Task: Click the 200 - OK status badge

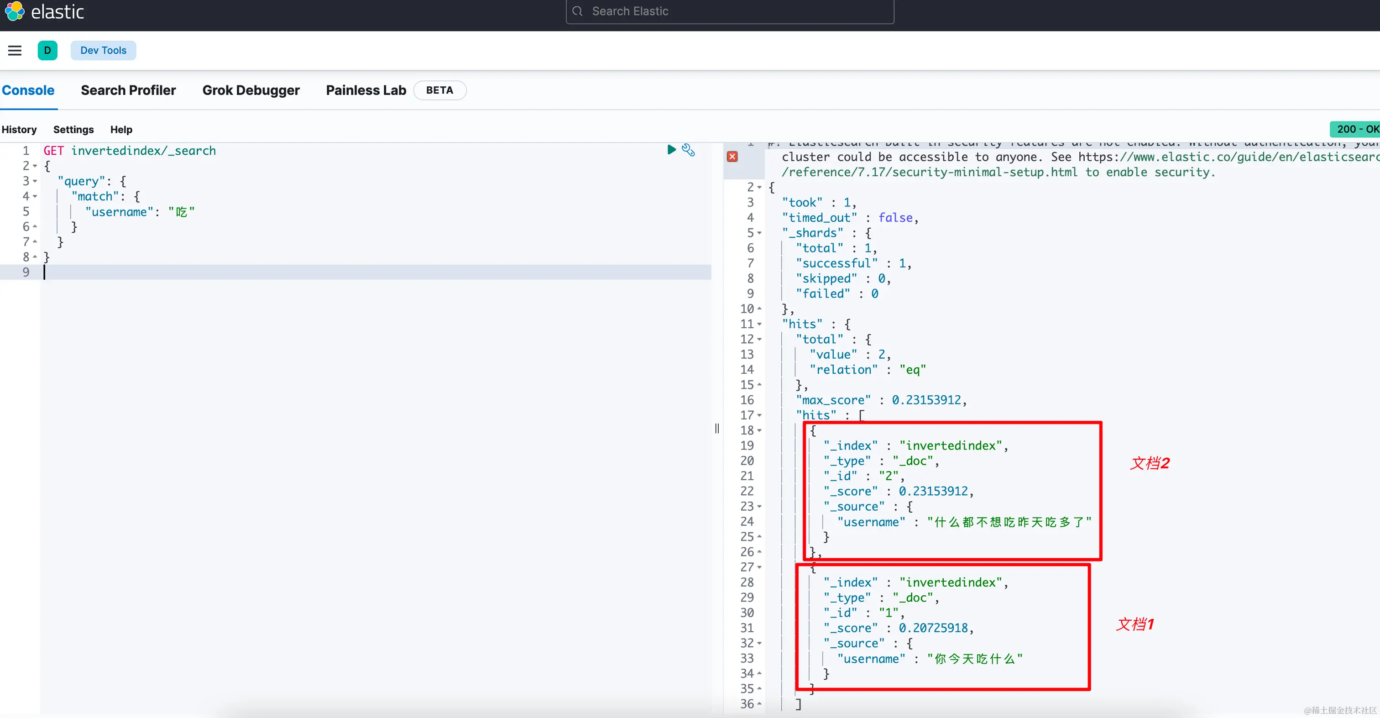Action: point(1355,129)
